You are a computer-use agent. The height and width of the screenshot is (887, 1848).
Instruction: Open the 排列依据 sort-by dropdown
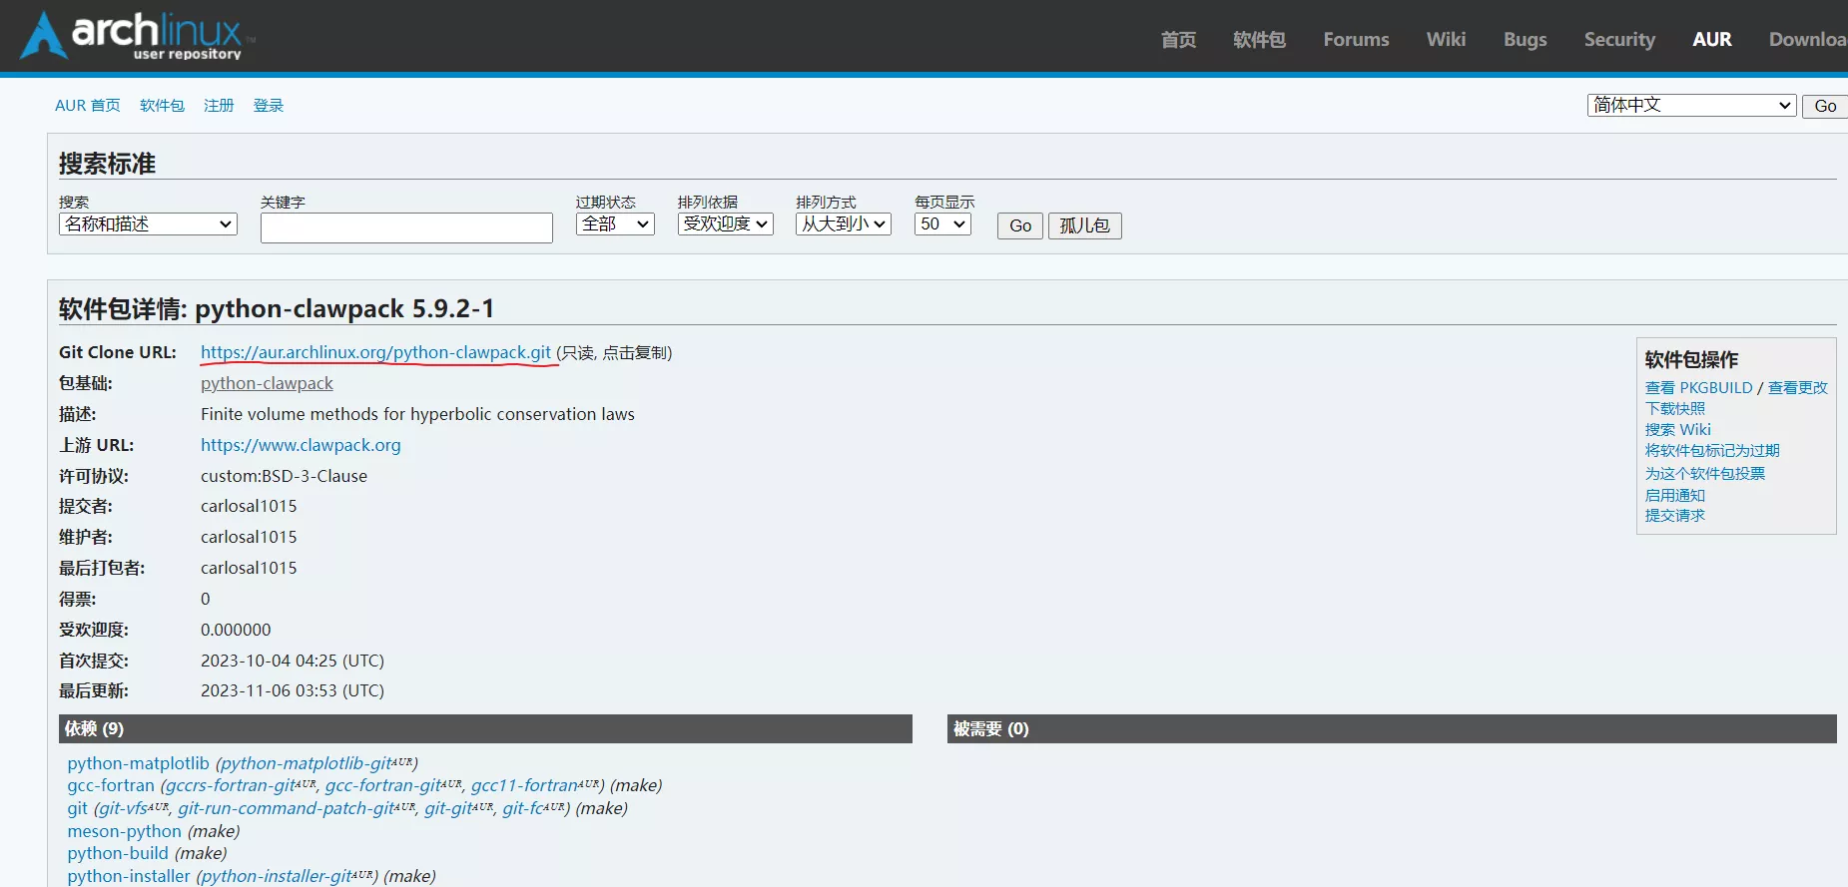[726, 224]
